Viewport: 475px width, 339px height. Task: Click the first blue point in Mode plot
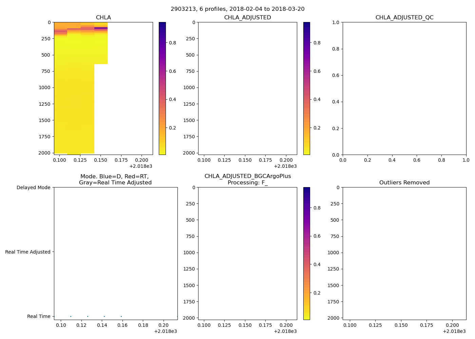pos(71,316)
